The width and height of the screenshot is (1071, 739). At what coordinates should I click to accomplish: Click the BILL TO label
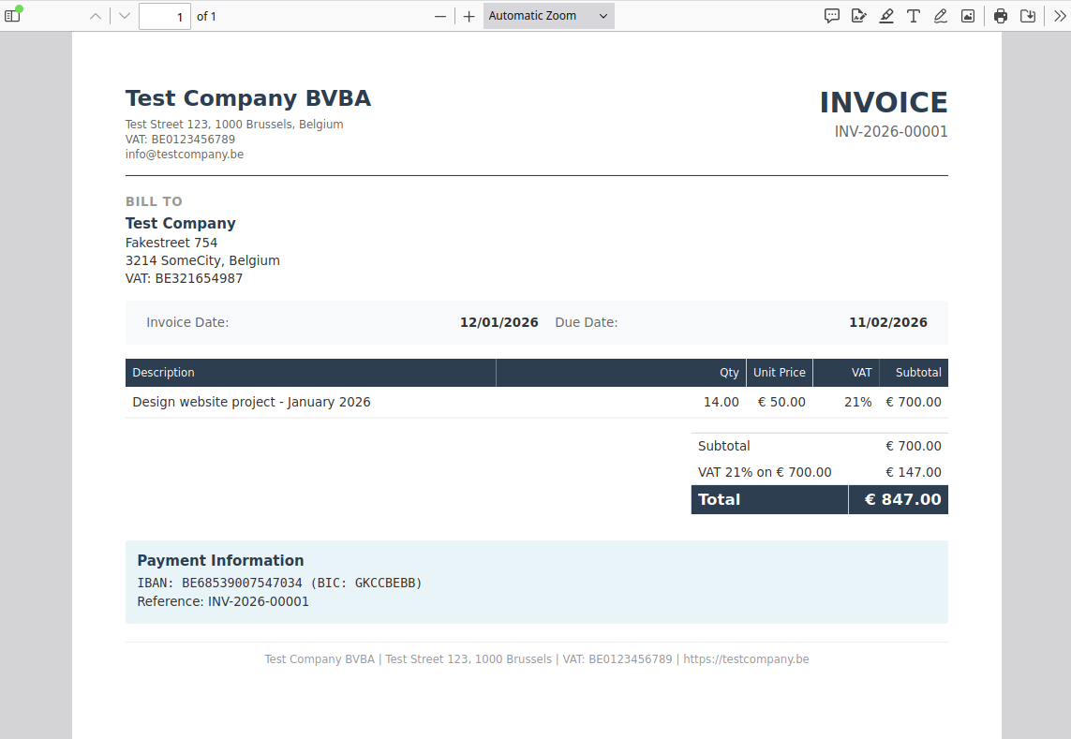coord(154,201)
